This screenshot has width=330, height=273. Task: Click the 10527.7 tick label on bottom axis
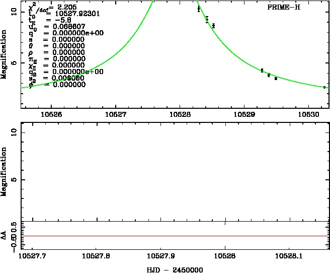pos(33,256)
